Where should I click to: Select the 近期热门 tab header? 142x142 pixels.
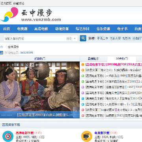[40, 59]
